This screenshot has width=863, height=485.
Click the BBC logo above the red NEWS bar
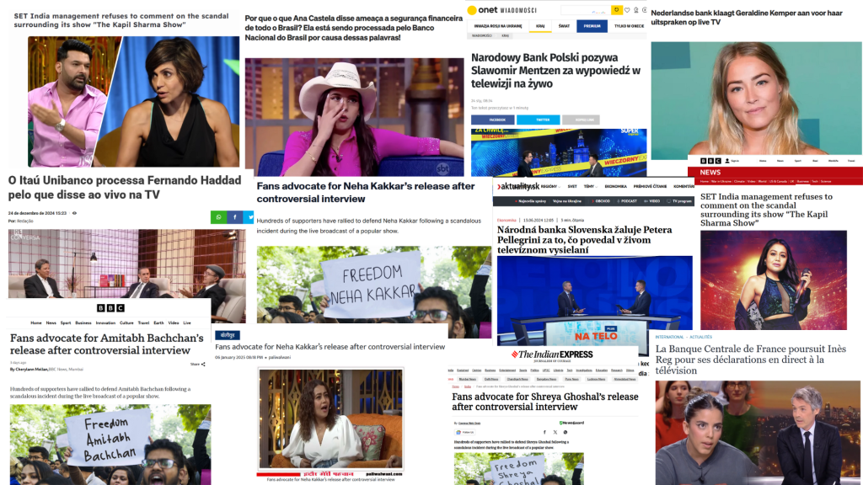[x=710, y=161]
